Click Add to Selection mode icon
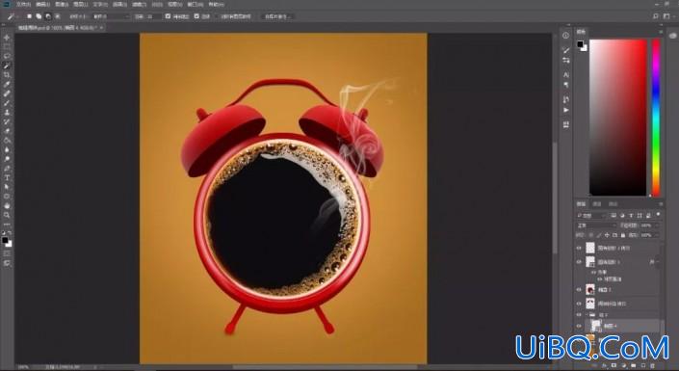Image resolution: width=679 pixels, height=371 pixels. point(39,16)
